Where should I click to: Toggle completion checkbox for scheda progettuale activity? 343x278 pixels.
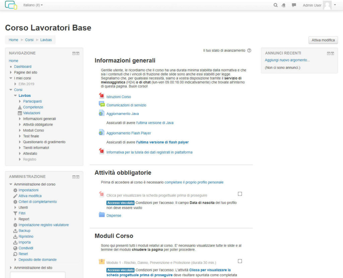(240, 194)
